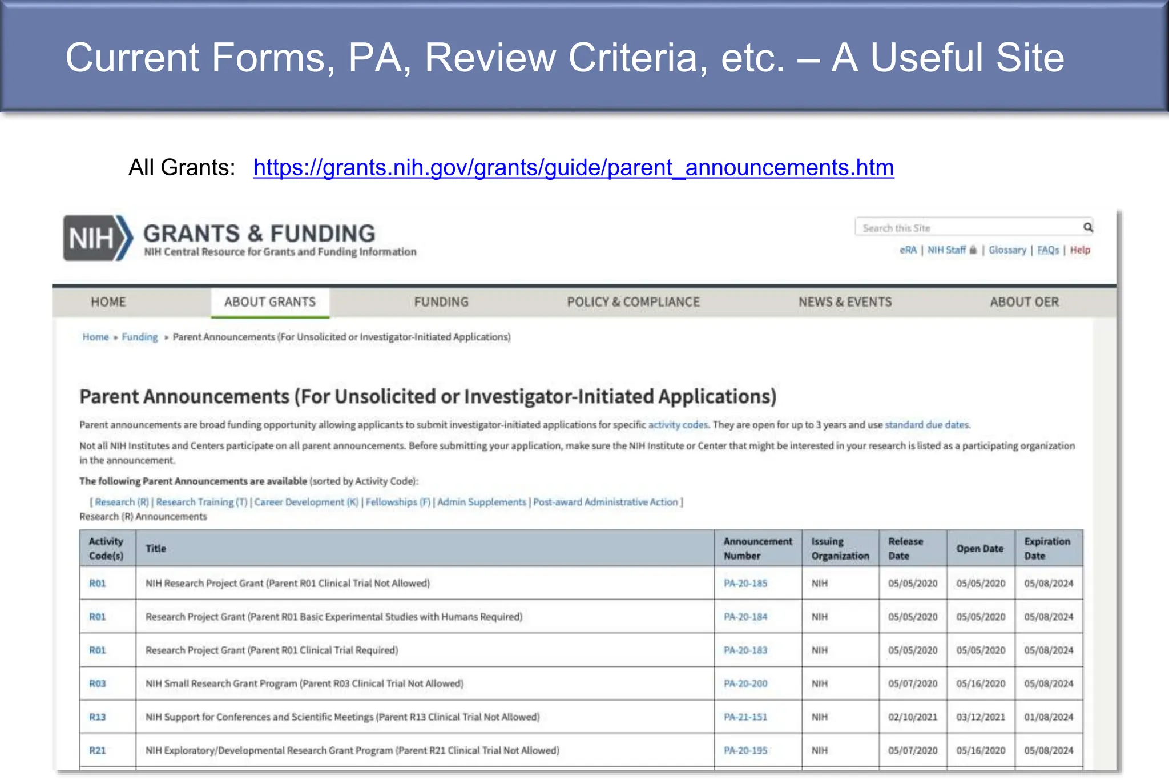Screen dimensions: 1169x780
Task: Click the Issuing Organization column header
Action: pyautogui.click(x=840, y=548)
